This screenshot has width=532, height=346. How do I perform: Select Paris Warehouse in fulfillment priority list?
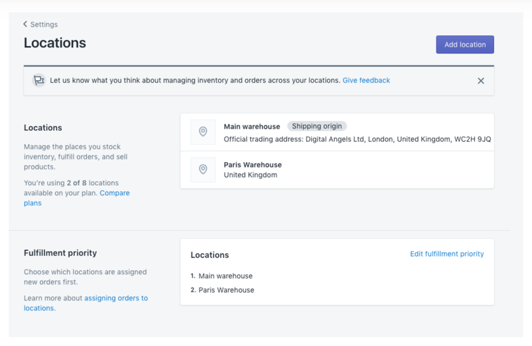tap(226, 290)
